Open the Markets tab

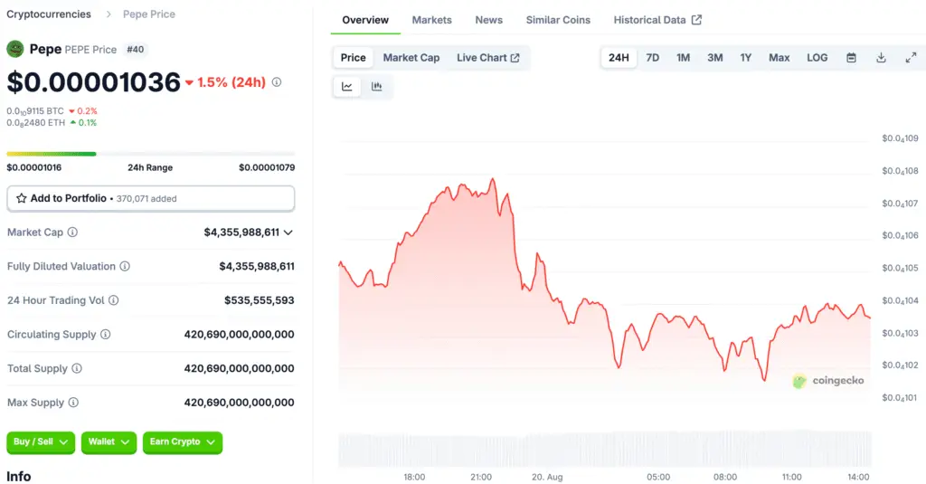coord(431,20)
